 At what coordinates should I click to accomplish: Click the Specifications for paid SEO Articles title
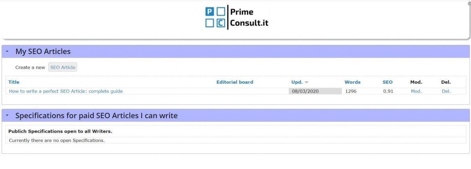tap(97, 115)
